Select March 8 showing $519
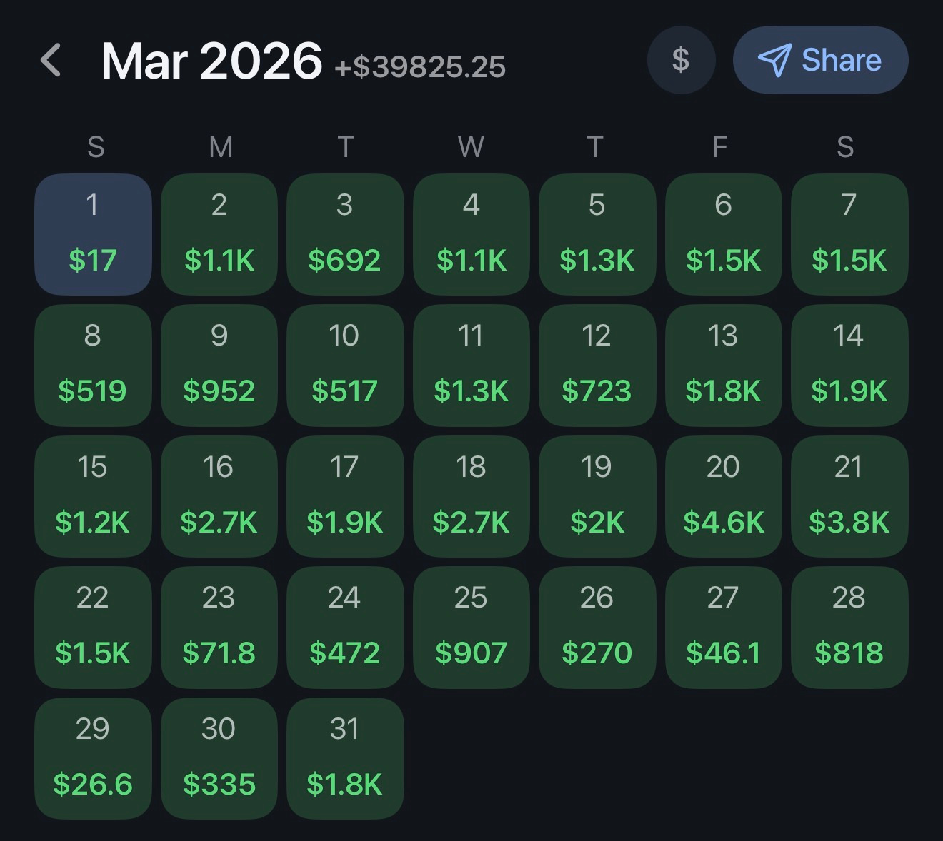Screen dimensions: 943x841 click(93, 366)
